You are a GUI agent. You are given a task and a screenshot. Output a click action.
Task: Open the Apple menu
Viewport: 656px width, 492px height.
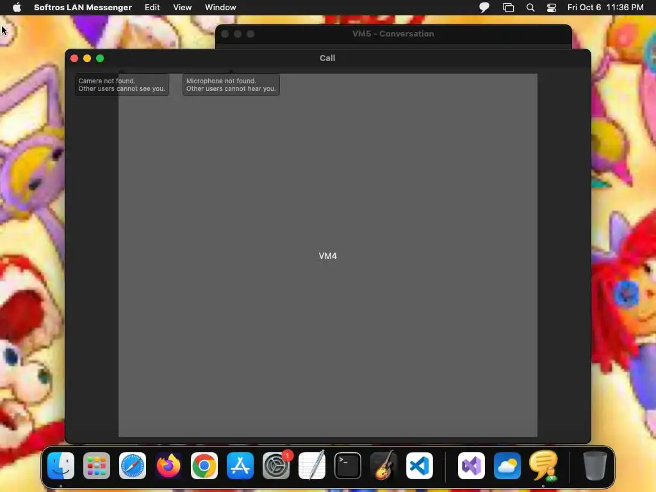point(17,7)
